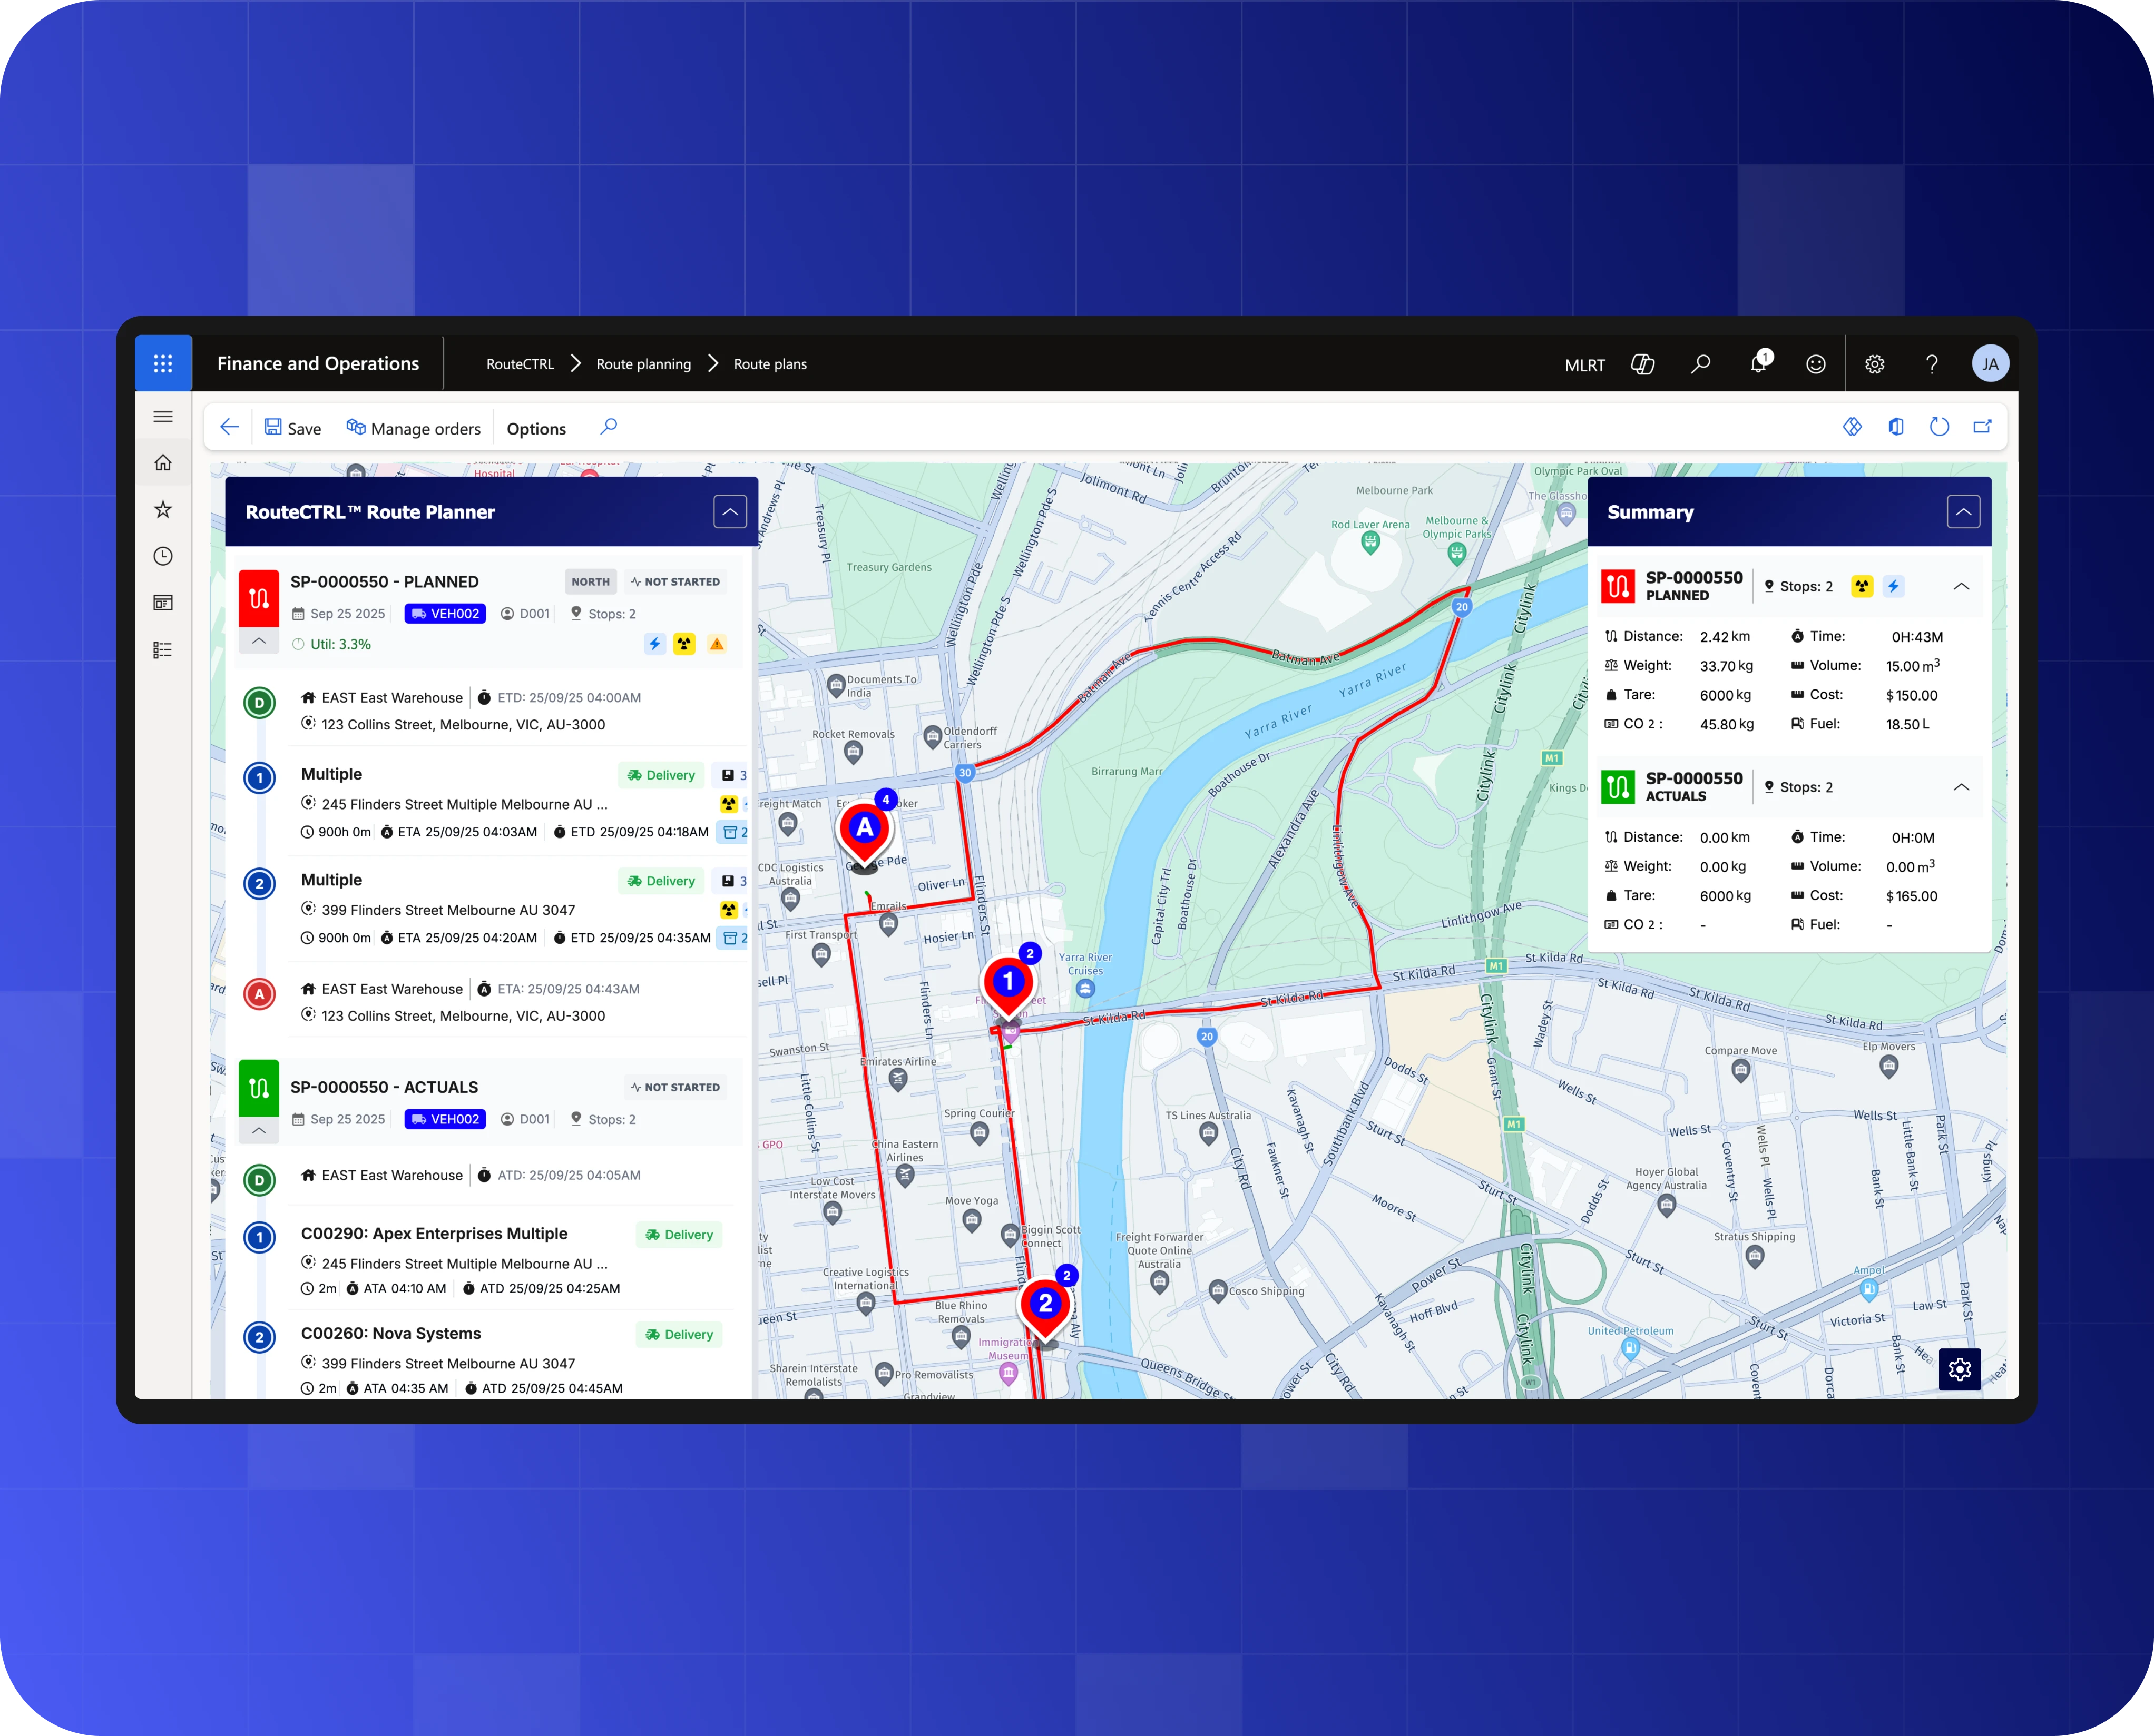This screenshot has width=2154, height=1736.
Task: Refresh the page with the circular arrow
Action: pos(1939,427)
